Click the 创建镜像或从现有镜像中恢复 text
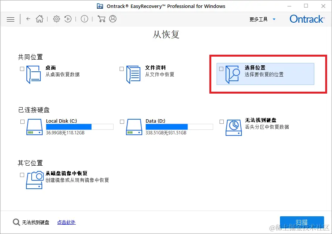Screen dimensions: 332x234 click(77, 180)
